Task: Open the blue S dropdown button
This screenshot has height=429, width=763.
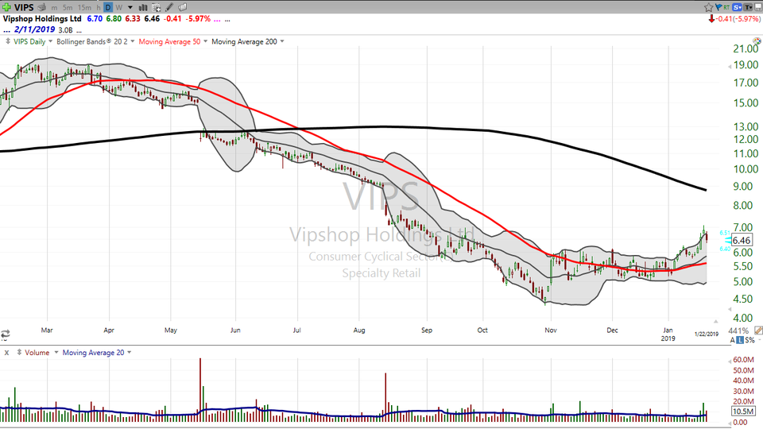Action: click(737, 7)
